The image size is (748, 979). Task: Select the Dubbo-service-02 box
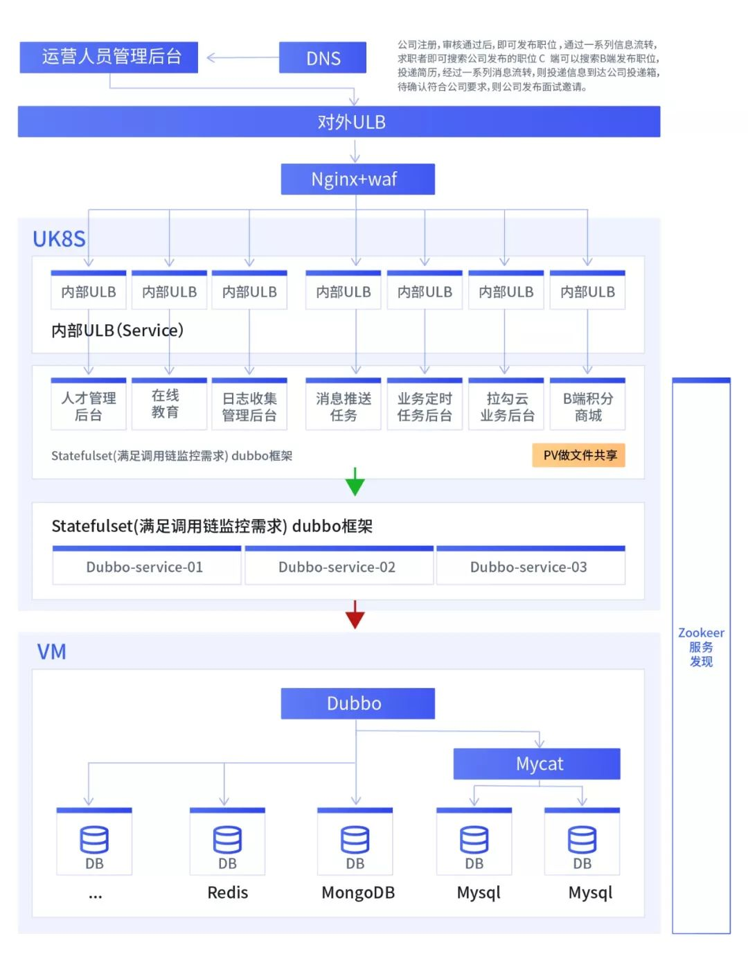click(x=339, y=565)
